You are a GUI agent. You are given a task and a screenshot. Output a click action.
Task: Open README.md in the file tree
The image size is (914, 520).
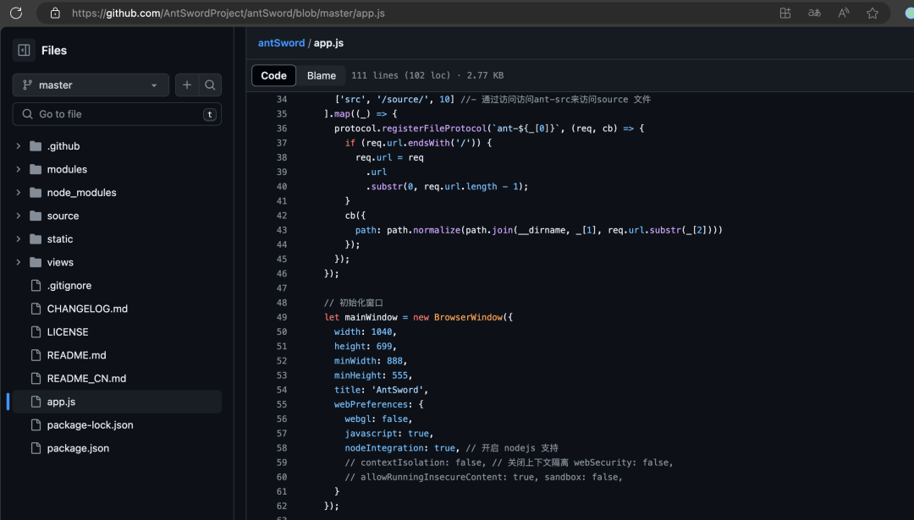[76, 355]
